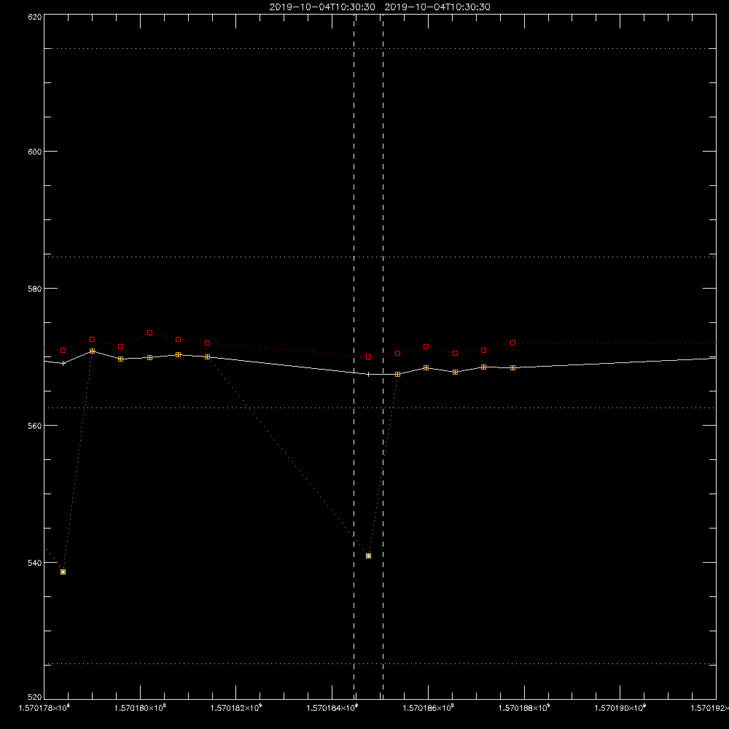Click the y-axis label 600
Screen dimensions: 729x729
pyautogui.click(x=35, y=152)
